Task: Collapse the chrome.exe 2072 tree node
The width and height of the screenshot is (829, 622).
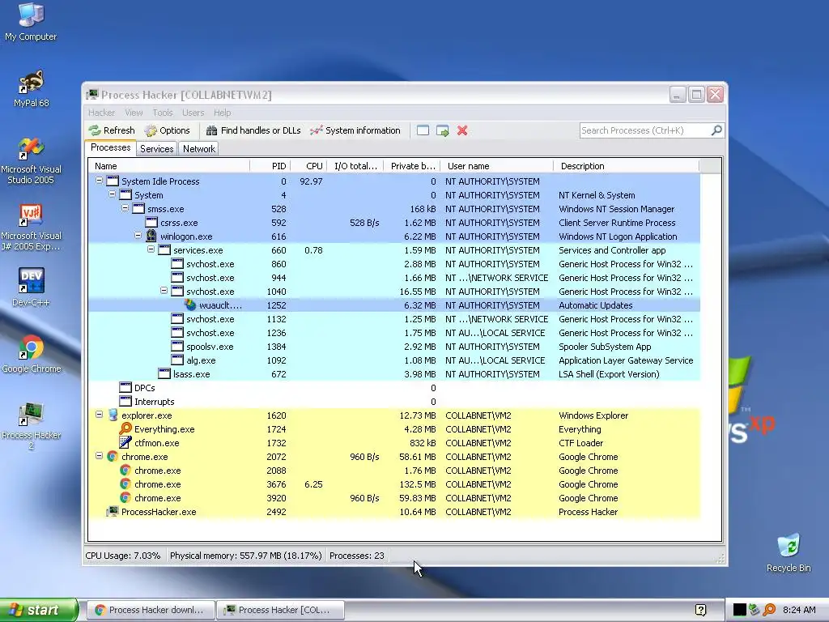Action: pyautogui.click(x=99, y=455)
